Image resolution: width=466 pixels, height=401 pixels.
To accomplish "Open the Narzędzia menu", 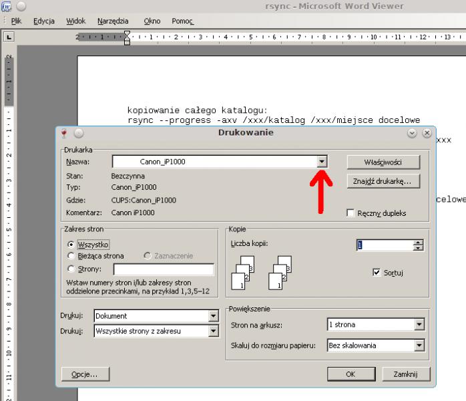I will [x=113, y=21].
